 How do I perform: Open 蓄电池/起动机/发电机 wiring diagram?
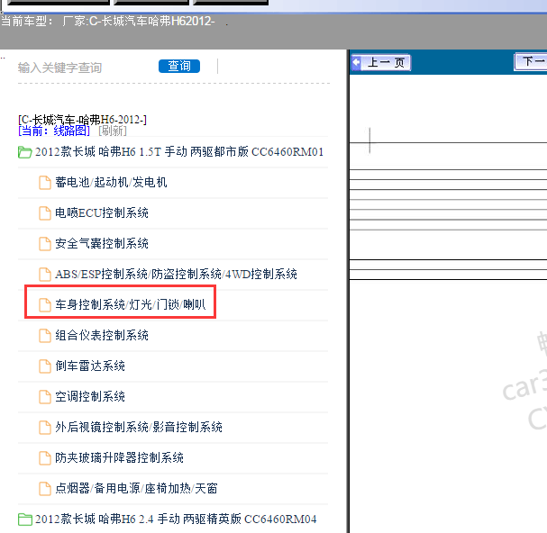[x=111, y=182]
